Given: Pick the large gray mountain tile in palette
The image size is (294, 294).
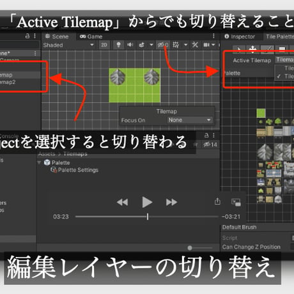Looking at the screenshot, I should tap(265, 151).
